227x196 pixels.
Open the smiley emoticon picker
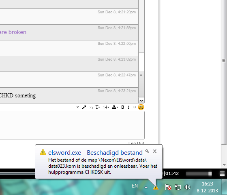pos(141,107)
